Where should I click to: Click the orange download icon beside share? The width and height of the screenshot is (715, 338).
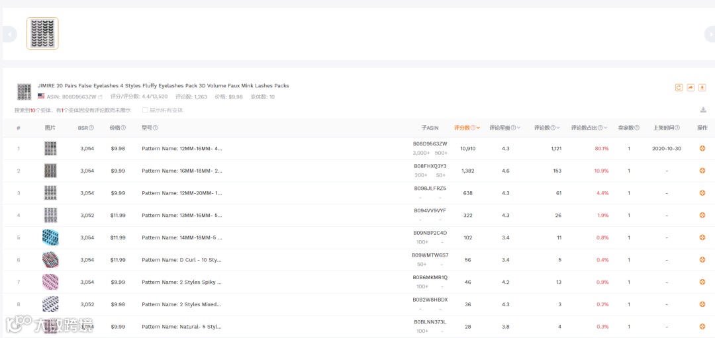(702, 87)
